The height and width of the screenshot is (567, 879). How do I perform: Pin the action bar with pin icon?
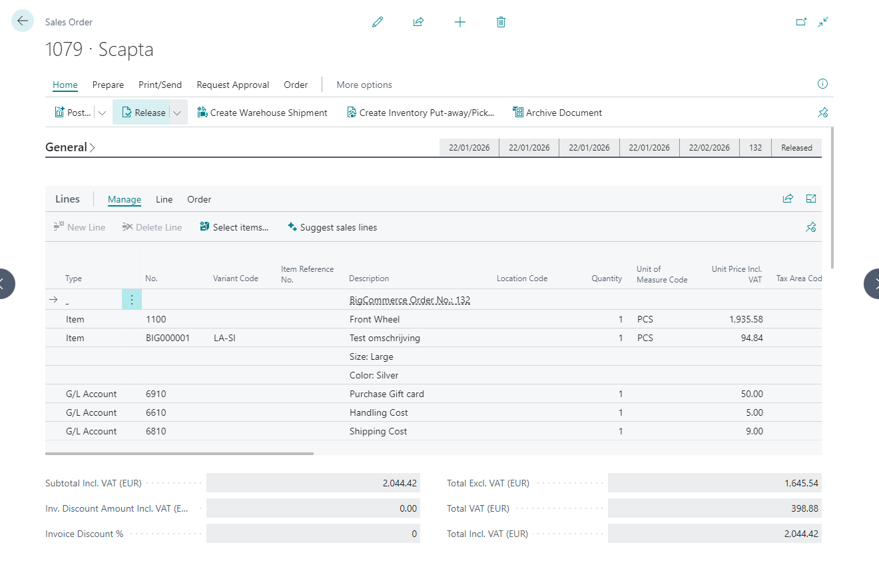coord(823,113)
